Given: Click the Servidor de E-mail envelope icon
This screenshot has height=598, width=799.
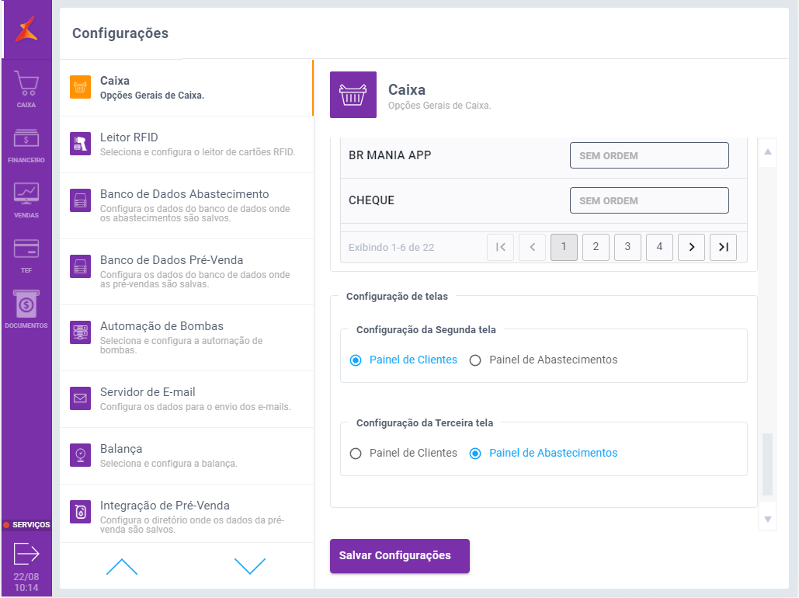Looking at the screenshot, I should [81, 398].
